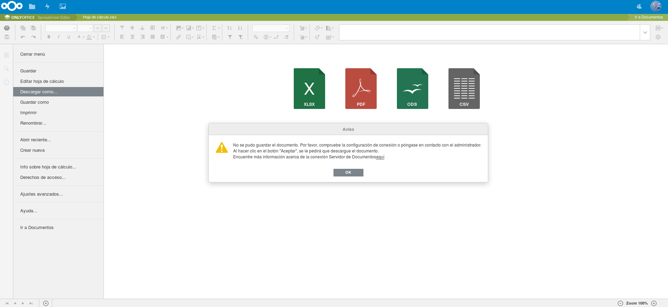Toggle italic formatting
This screenshot has height=307, width=668.
59,37
